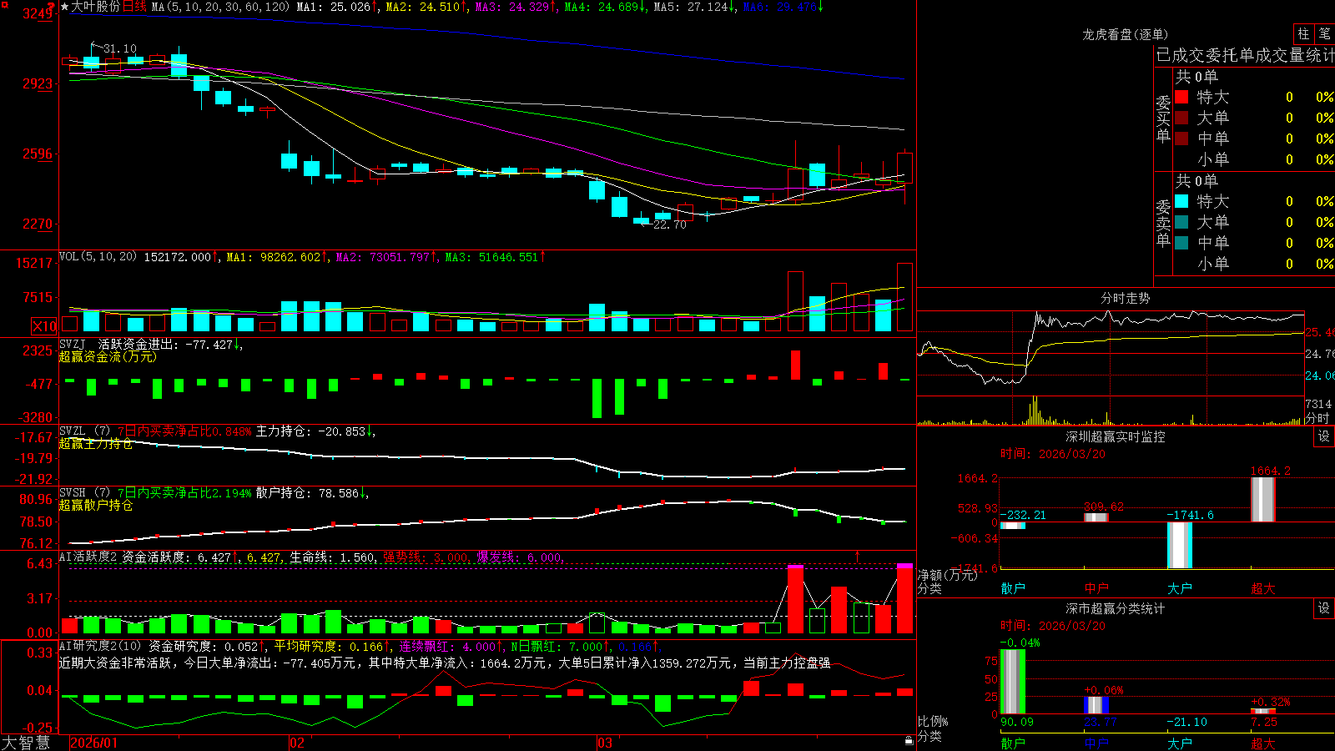This screenshot has width=1335, height=751.
Task: Click the teal 中单 sell-order swatch
Action: point(1181,243)
